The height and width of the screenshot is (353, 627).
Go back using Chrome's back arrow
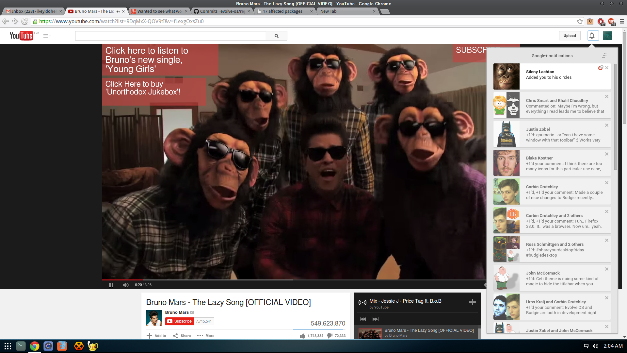tap(6, 21)
